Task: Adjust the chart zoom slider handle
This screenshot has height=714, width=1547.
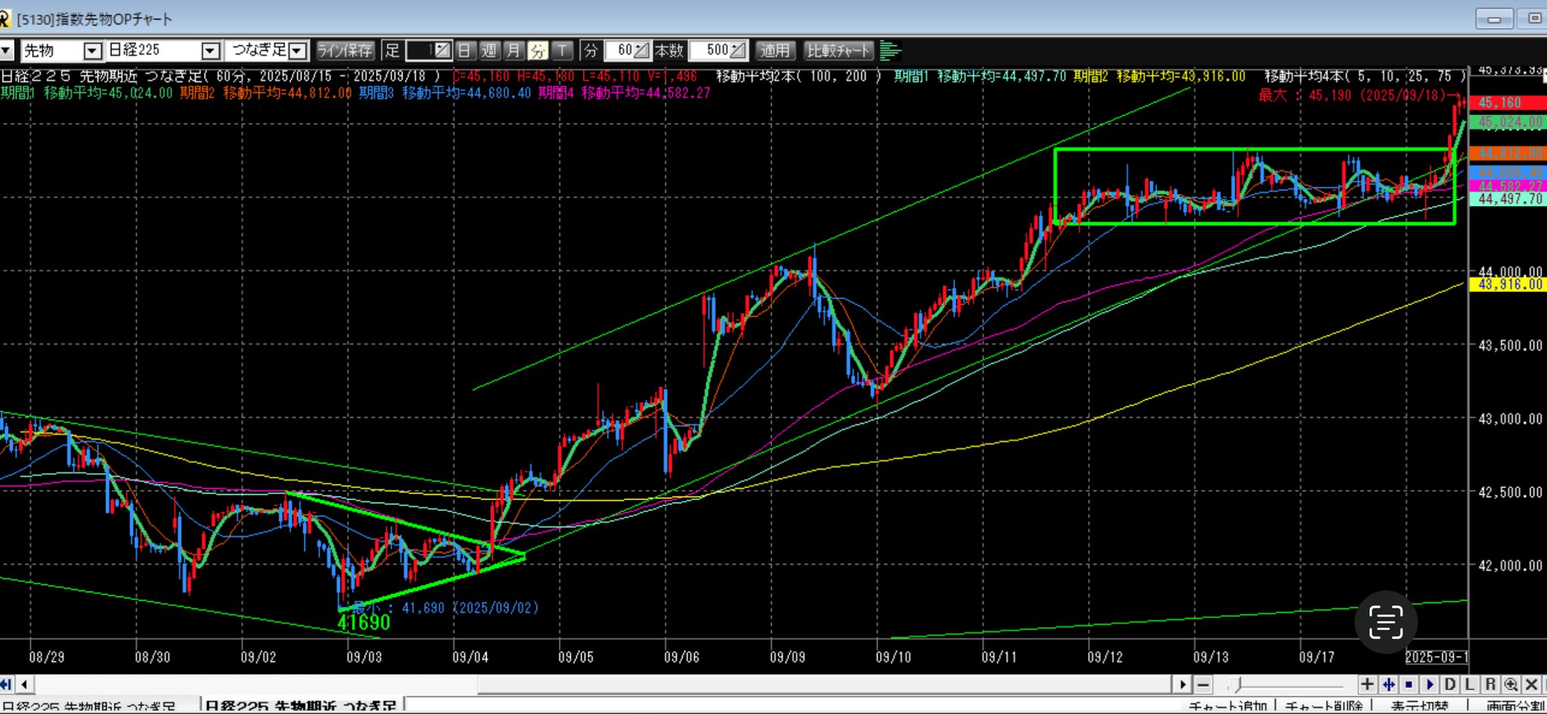Action: 1236,685
